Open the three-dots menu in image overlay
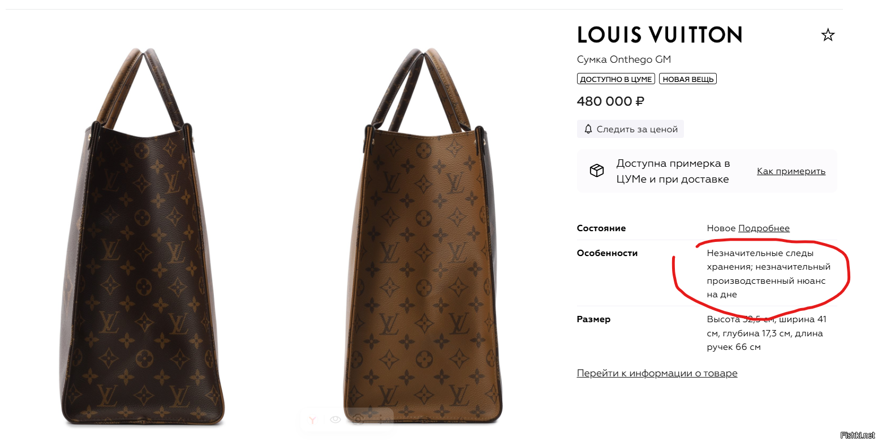The width and height of the screenshot is (878, 442). [x=381, y=419]
